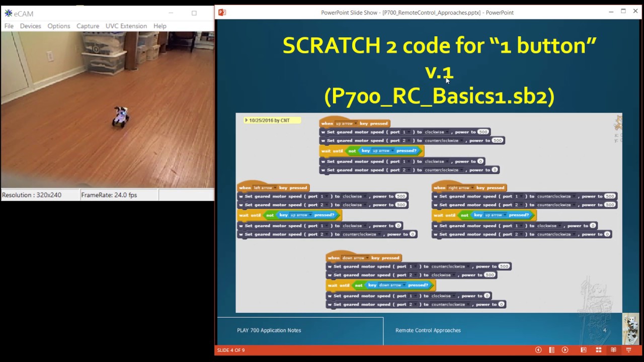This screenshot has height=362, width=644.
Task: Open the Options menu in eCAM
Action: 59,26
